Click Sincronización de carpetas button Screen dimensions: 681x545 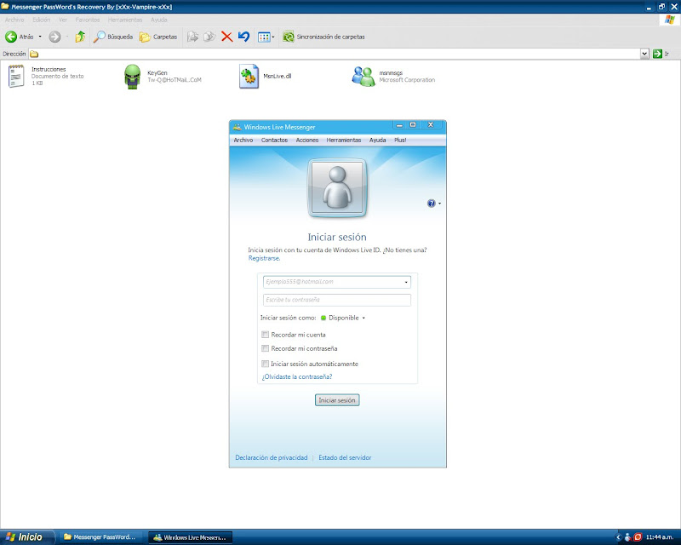point(323,37)
